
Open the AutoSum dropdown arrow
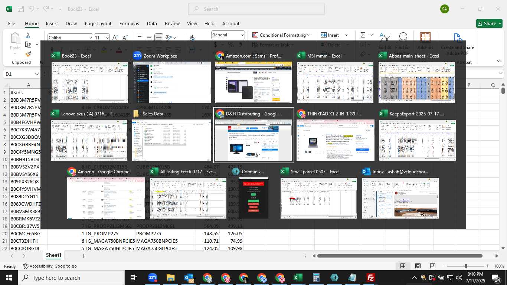(372, 35)
